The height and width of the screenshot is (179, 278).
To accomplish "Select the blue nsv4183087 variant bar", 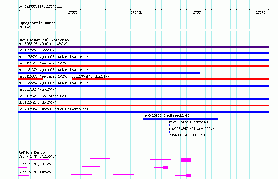I will click(x=144, y=86).
